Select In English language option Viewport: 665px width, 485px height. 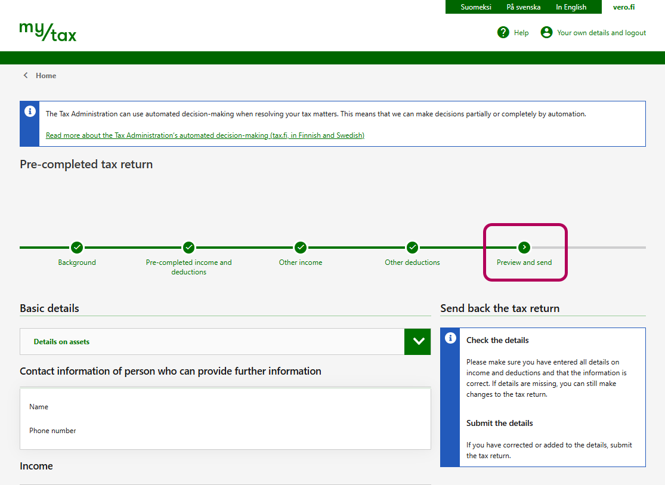[x=571, y=7]
